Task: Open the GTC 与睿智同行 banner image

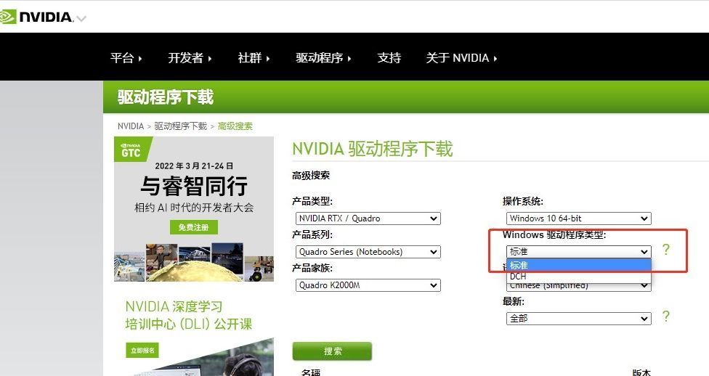Action: tap(194, 209)
